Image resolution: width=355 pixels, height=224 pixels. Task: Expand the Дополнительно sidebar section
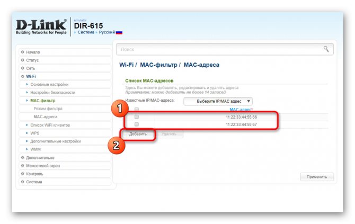click(x=65, y=158)
